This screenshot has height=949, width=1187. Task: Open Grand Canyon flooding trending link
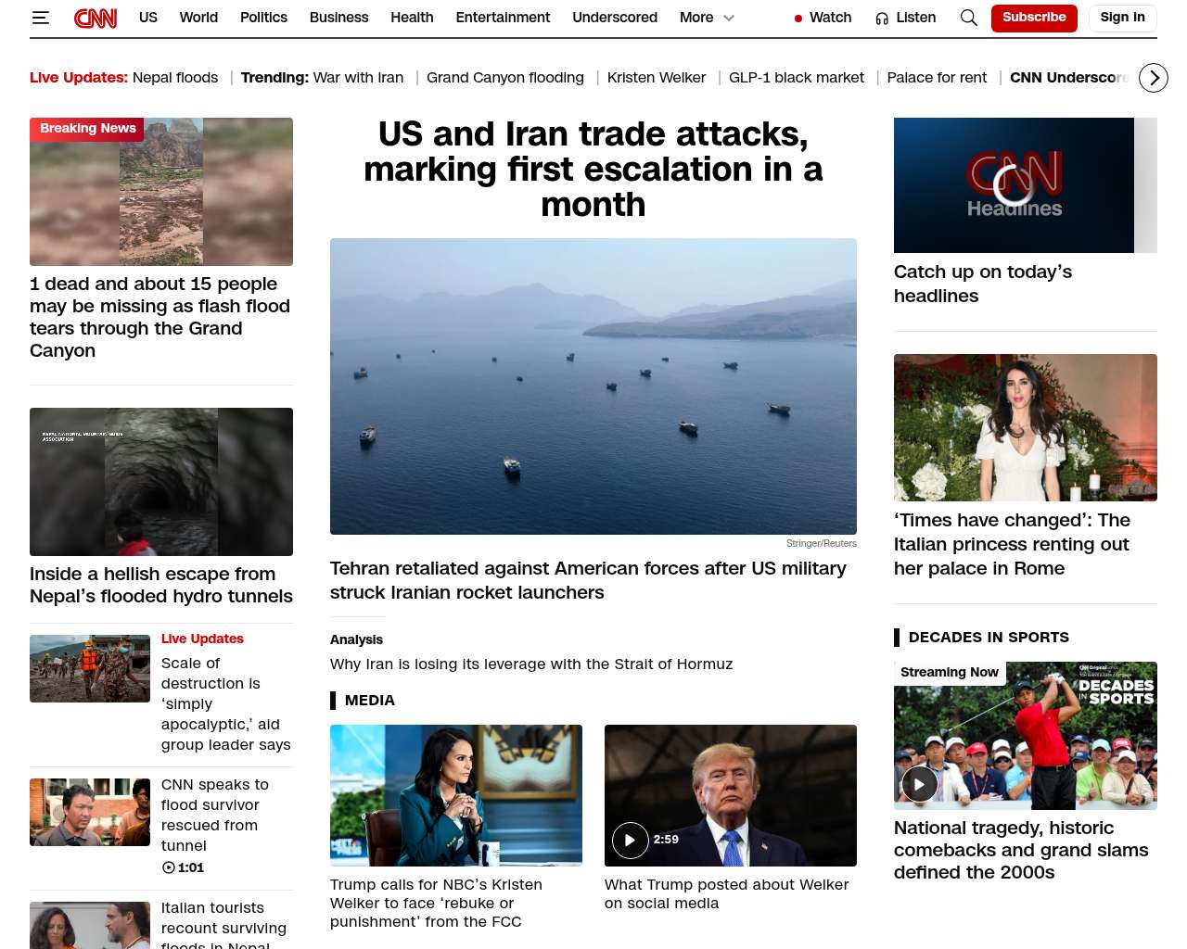pos(505,78)
